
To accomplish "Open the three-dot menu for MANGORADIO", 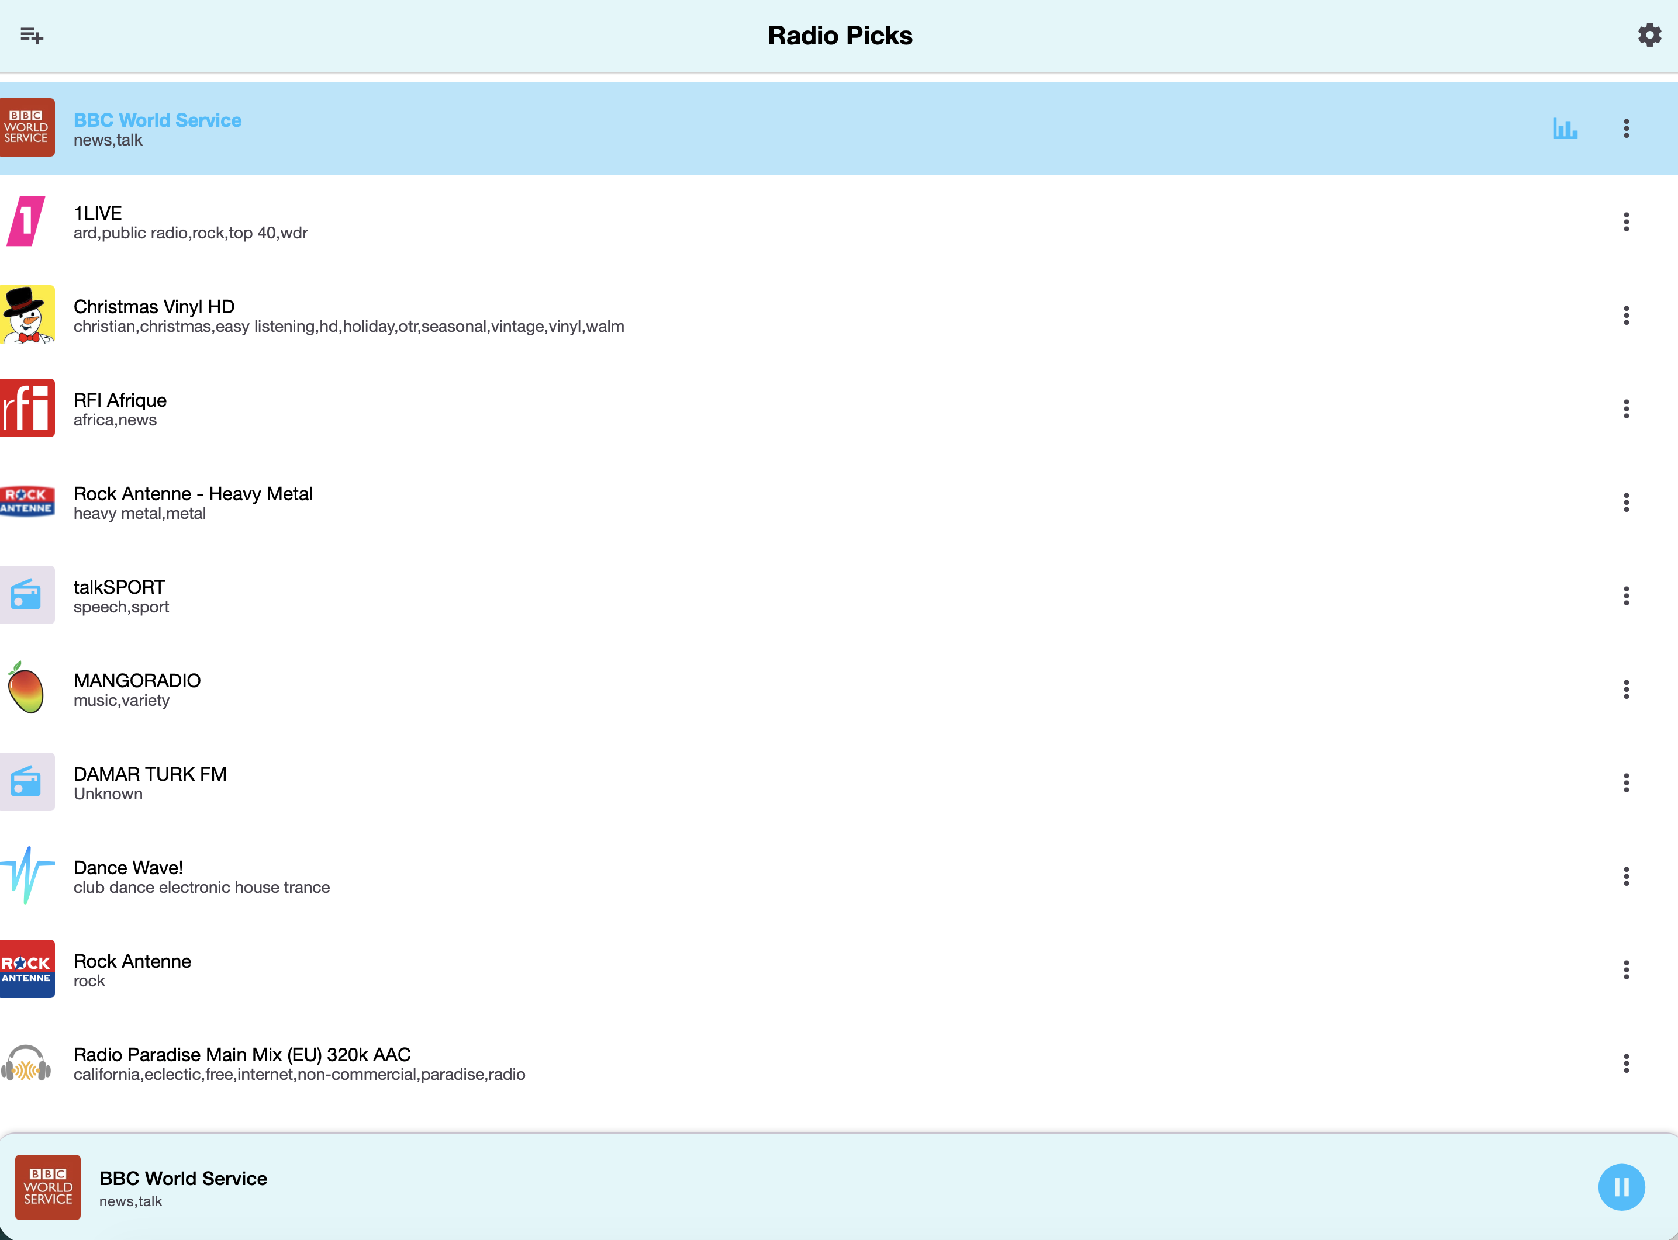I will (1626, 689).
